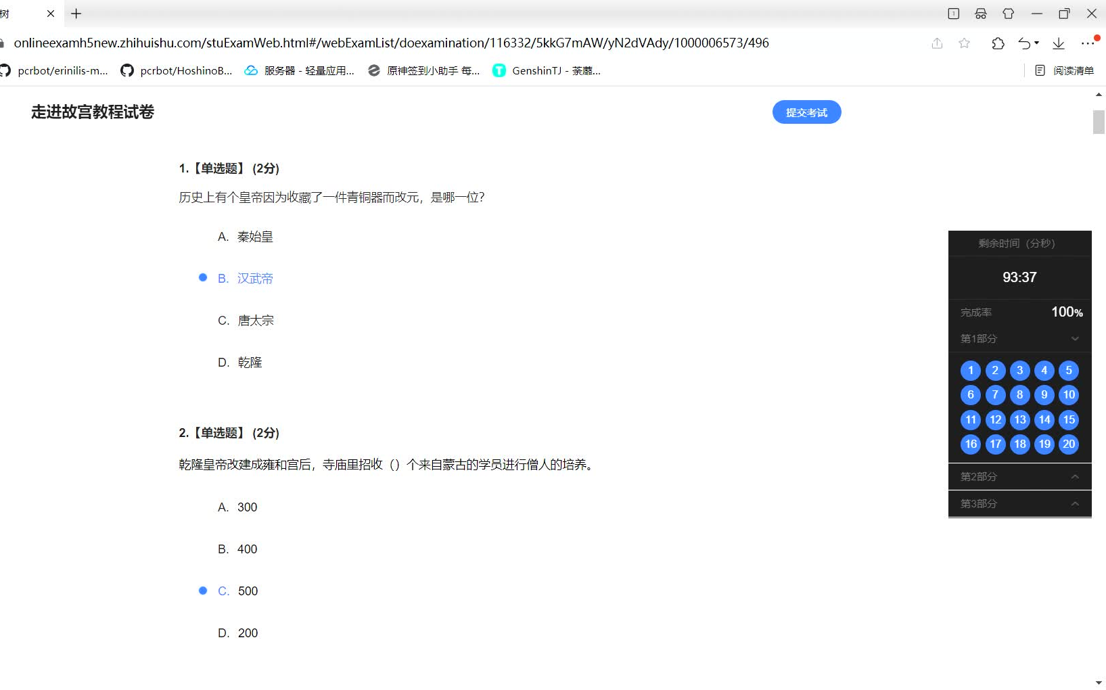Viewport: 1106px width, 690px height.
Task: Jump to question 7 bubble
Action: click(995, 395)
